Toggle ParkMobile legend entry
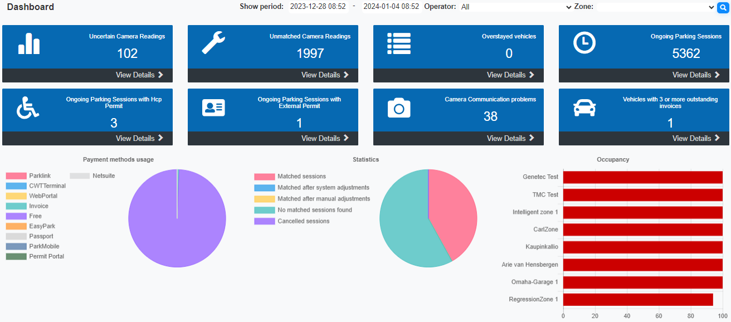The height and width of the screenshot is (322, 731). pyautogui.click(x=33, y=246)
